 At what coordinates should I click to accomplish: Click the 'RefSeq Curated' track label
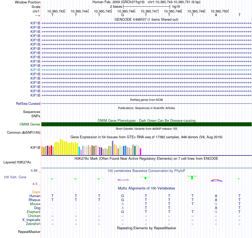(x=28, y=104)
